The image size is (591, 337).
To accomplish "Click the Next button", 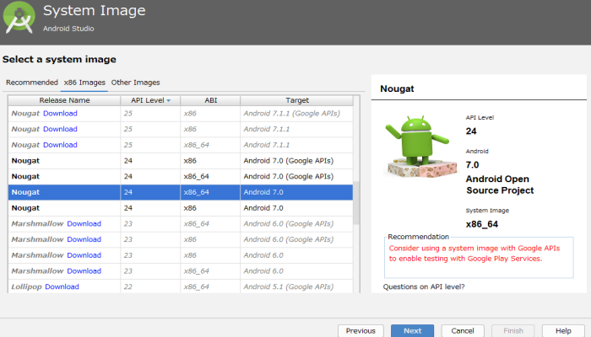I will coord(412,331).
